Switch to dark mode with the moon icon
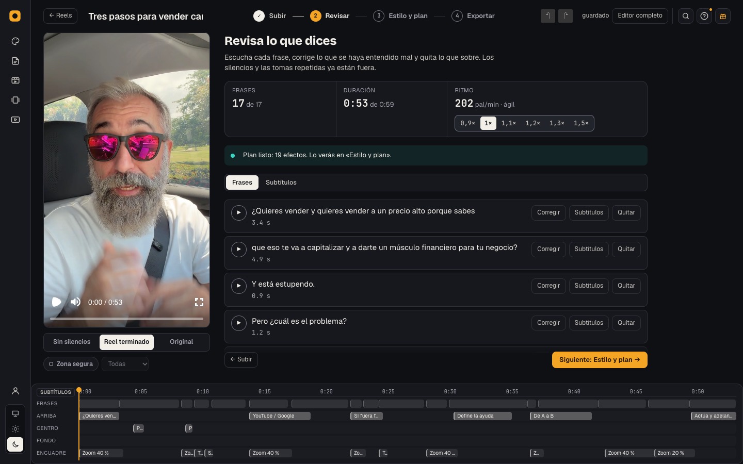Viewport: 743px width, 464px height. point(15,444)
